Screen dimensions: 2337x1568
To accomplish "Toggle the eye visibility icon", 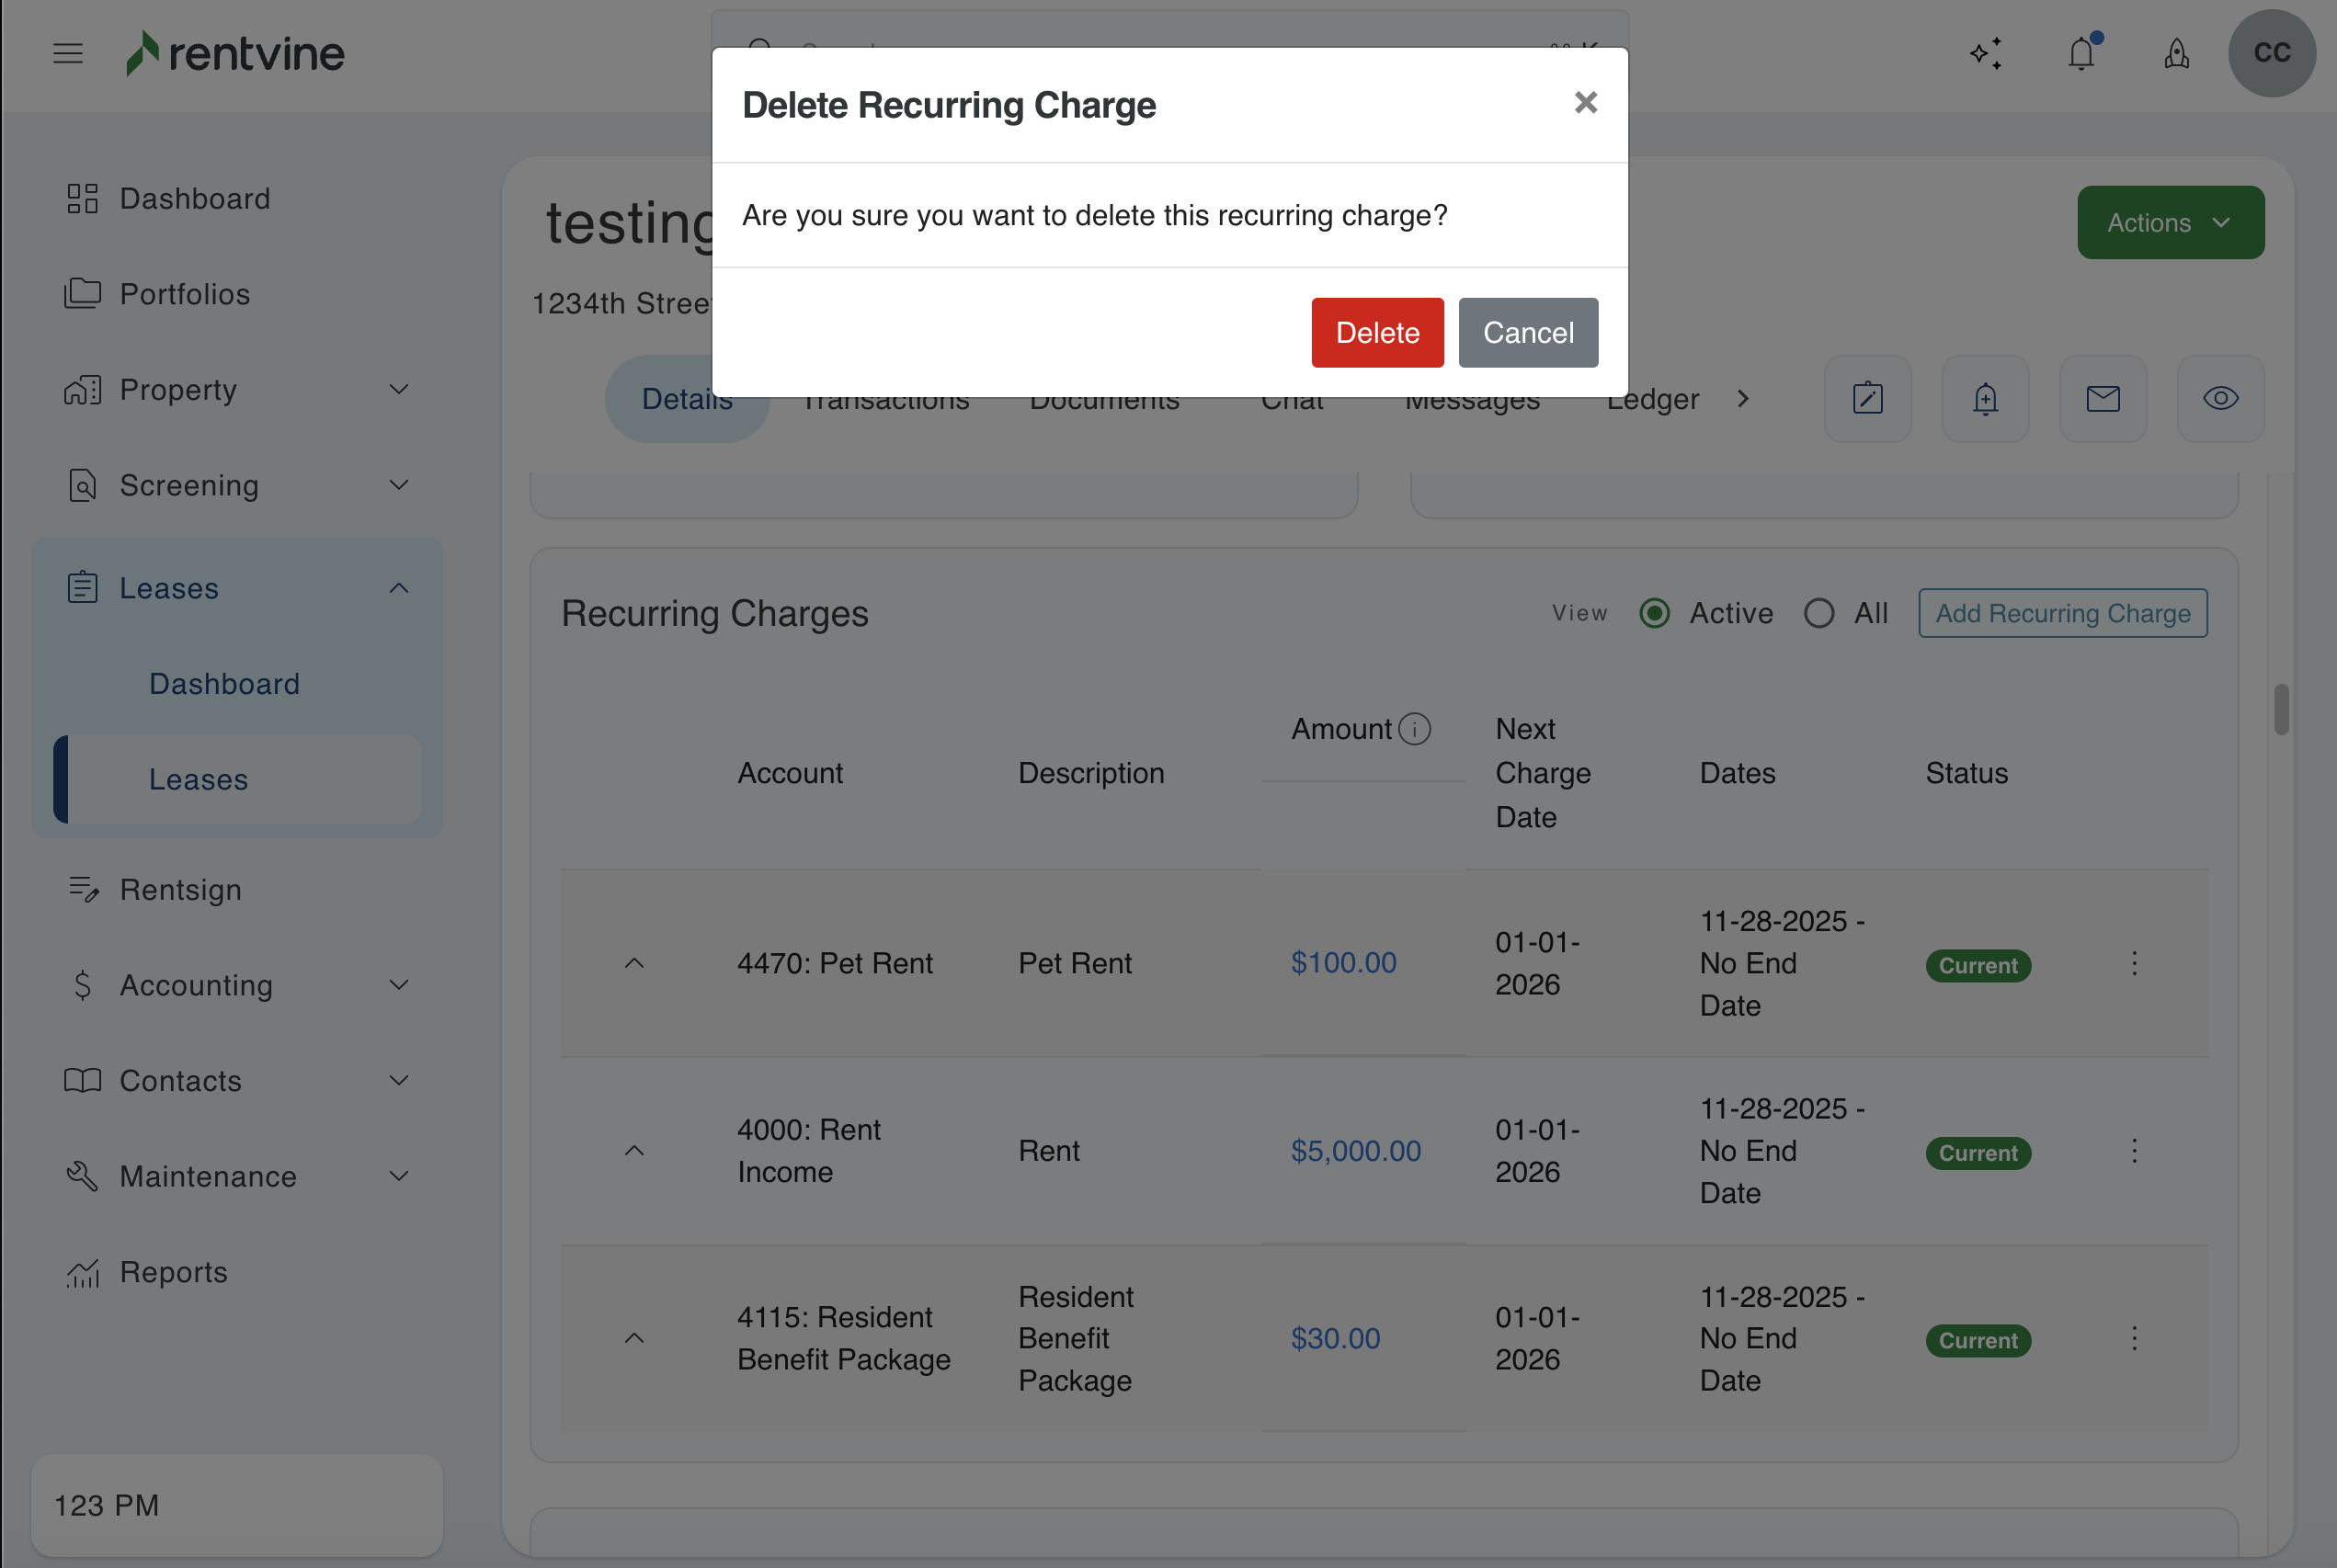I will pyautogui.click(x=2220, y=399).
